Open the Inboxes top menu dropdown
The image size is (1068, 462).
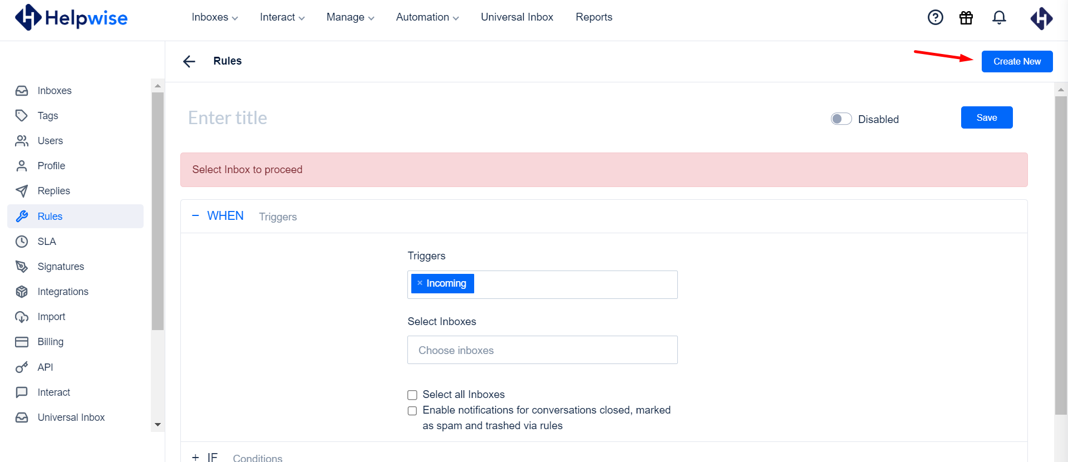click(x=215, y=17)
